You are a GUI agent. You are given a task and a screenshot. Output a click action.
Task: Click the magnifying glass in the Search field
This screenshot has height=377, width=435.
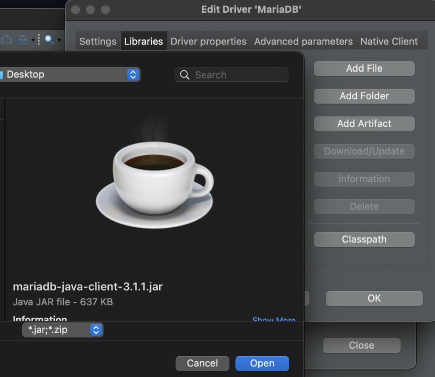point(185,75)
